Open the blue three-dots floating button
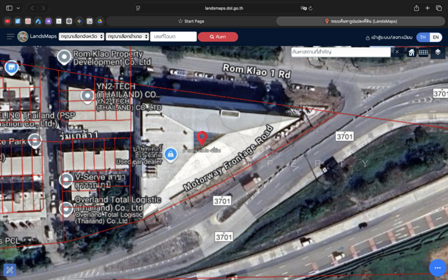 437,268
